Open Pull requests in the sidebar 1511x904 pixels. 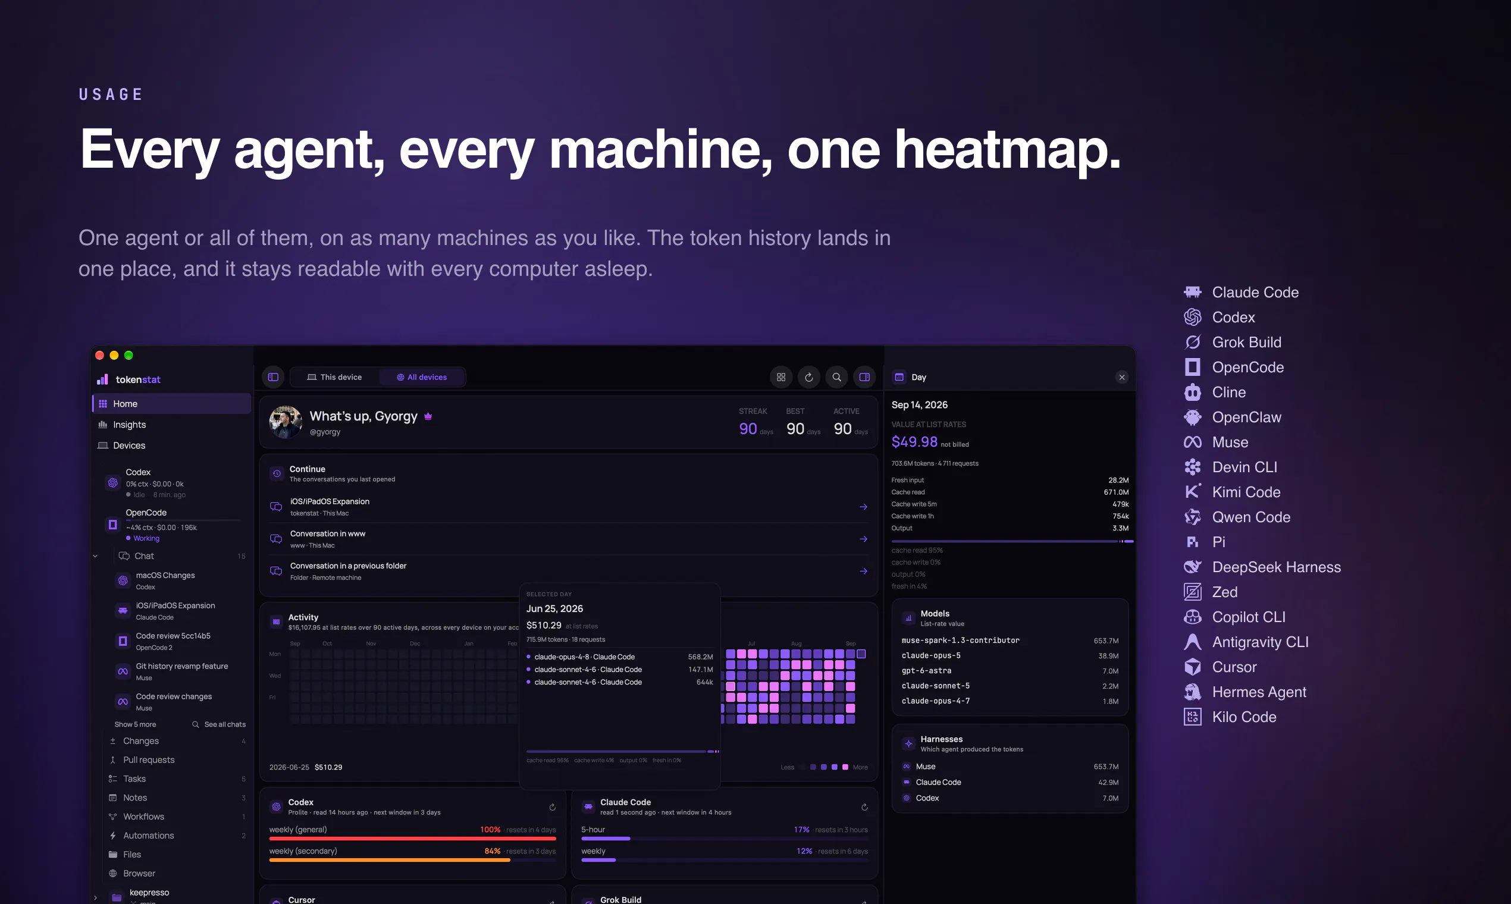pos(177,759)
